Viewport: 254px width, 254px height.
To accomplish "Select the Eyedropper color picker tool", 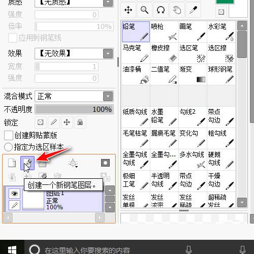I will click(x=193, y=10).
